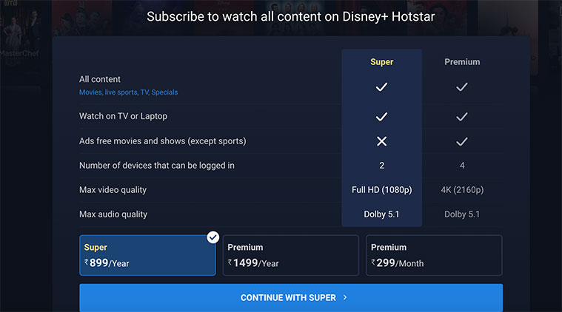Image resolution: width=562 pixels, height=312 pixels.
Task: Select the Premium ₹1499/Year plan
Action: tap(290, 255)
